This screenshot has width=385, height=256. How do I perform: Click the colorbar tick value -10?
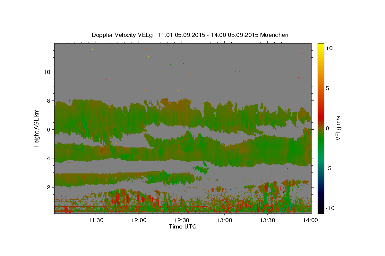point(330,208)
